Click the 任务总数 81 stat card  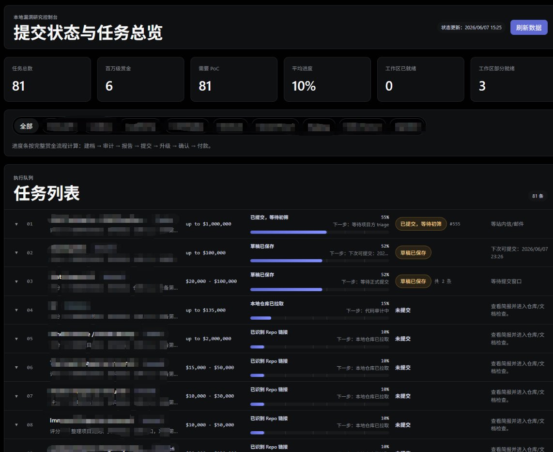(x=47, y=79)
